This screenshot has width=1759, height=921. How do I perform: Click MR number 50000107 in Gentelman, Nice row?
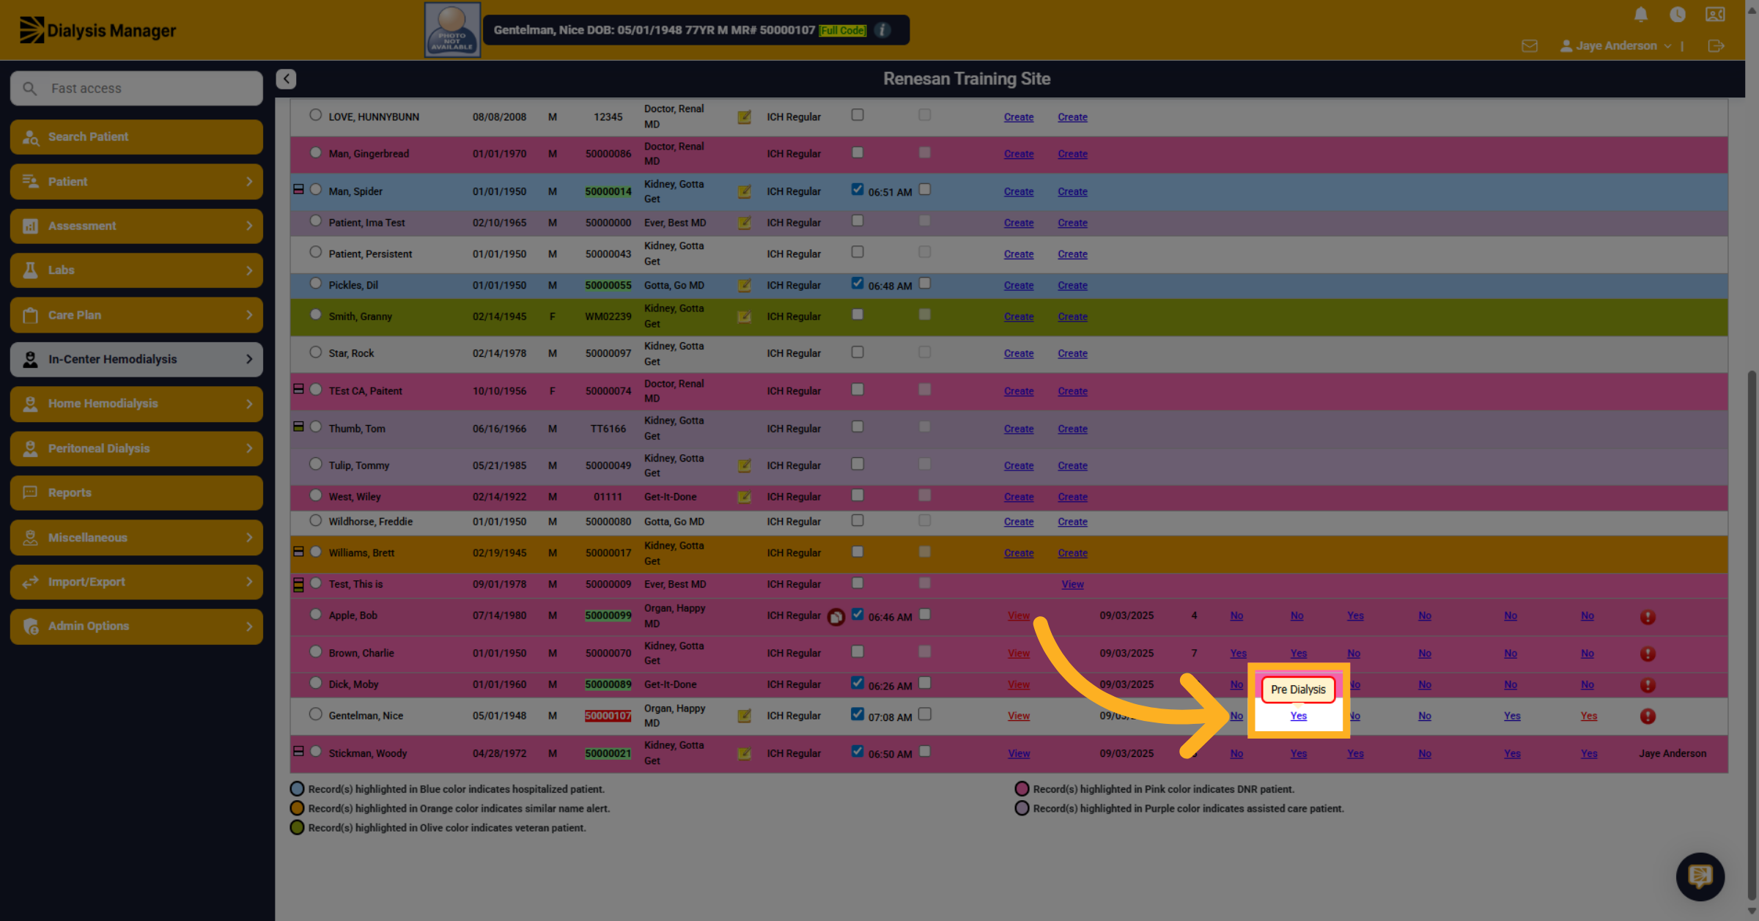coord(608,716)
